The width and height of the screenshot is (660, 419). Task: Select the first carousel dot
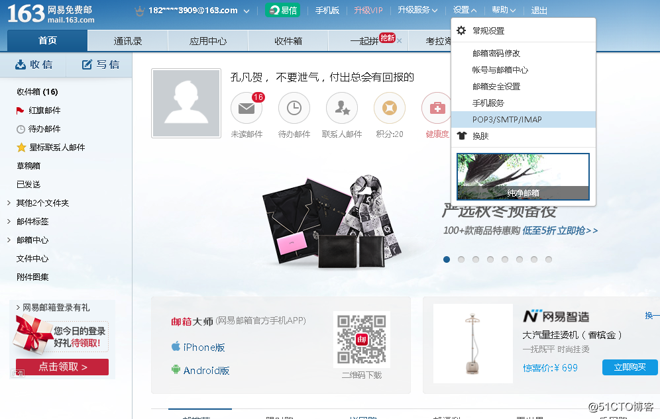(447, 259)
